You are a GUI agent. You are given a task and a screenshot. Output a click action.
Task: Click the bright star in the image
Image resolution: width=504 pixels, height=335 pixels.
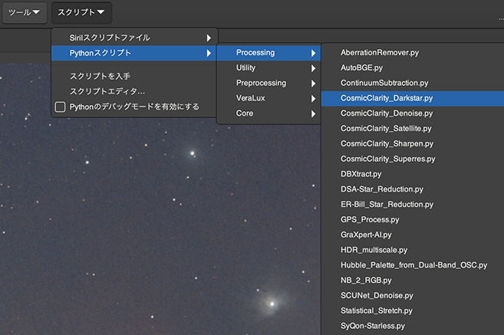pos(271,304)
